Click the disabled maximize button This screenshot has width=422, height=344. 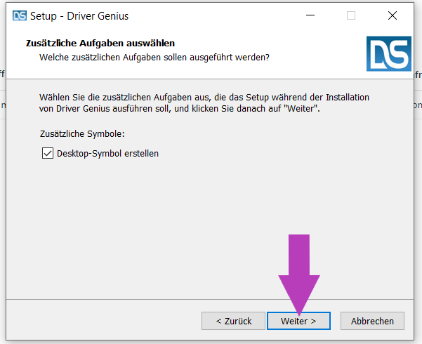click(351, 15)
